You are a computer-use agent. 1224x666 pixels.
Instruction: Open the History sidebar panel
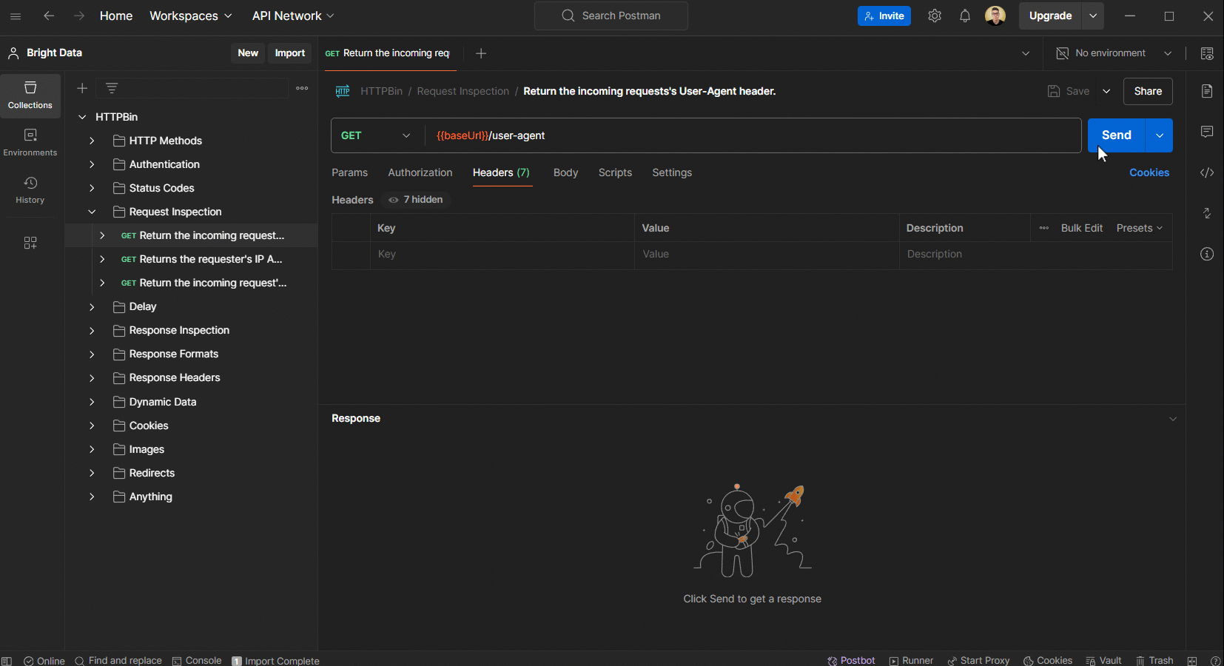click(30, 191)
